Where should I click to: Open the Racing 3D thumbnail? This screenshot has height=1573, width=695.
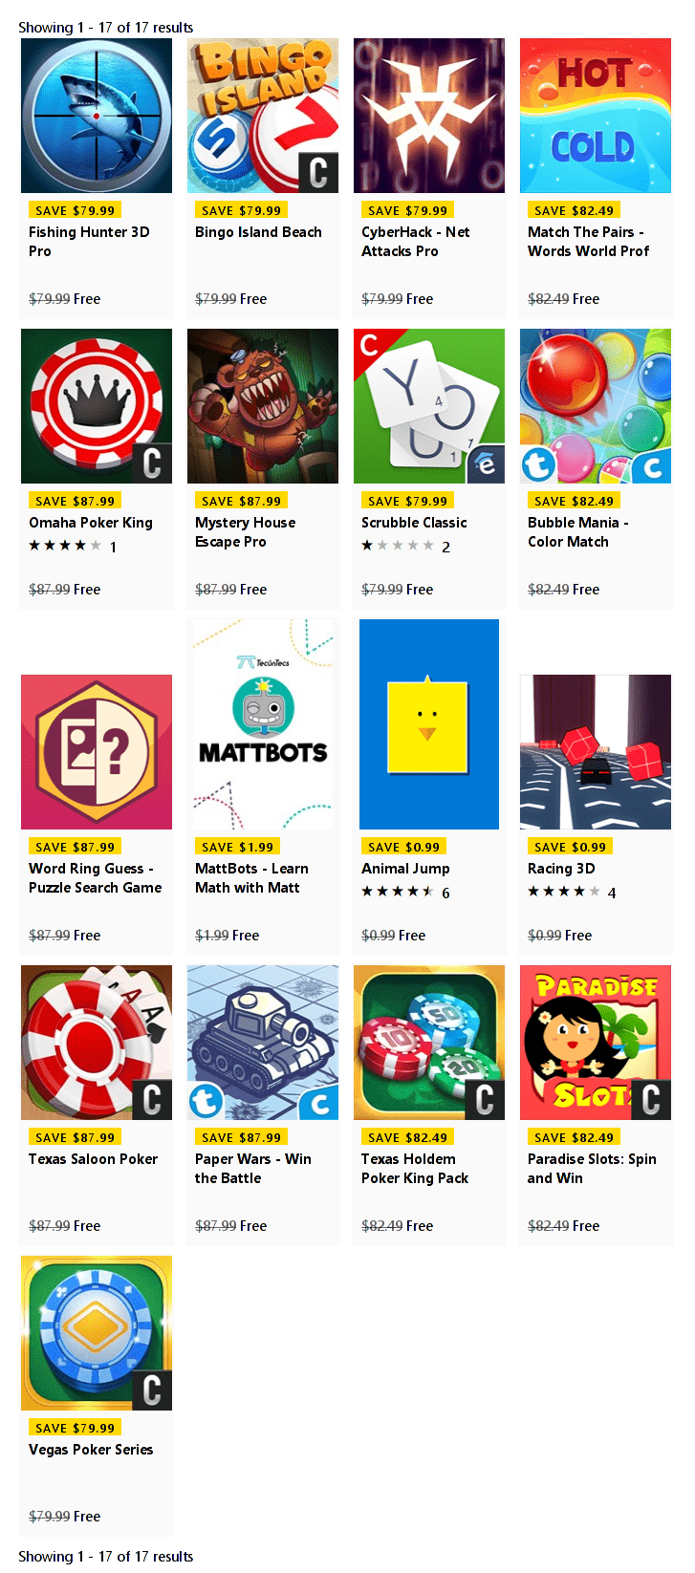[596, 752]
